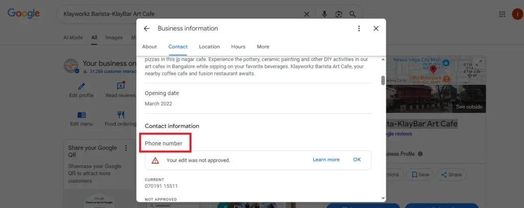
Task: Save the business listing
Action: tap(420, 175)
